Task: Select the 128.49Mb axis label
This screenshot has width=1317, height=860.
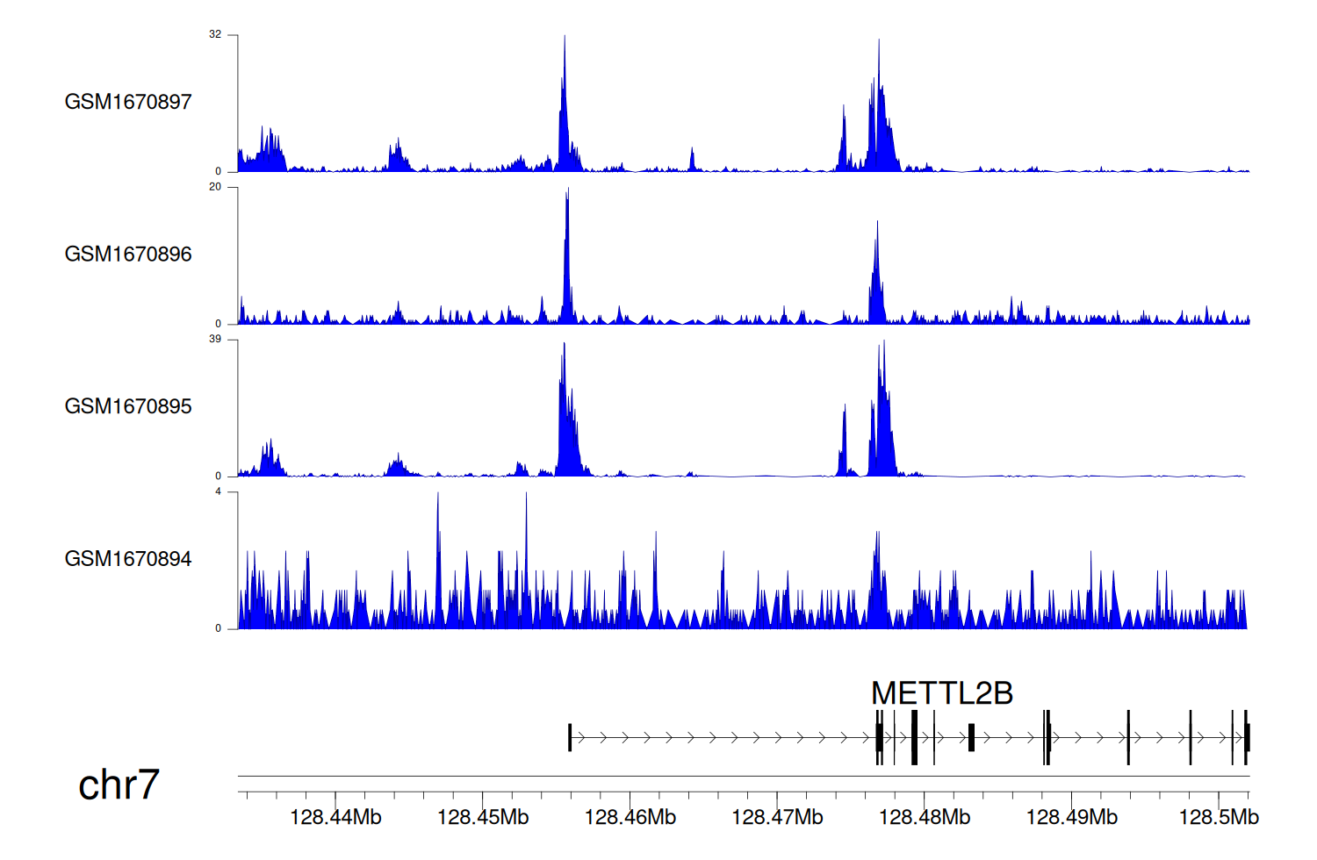Action: click(x=1071, y=818)
